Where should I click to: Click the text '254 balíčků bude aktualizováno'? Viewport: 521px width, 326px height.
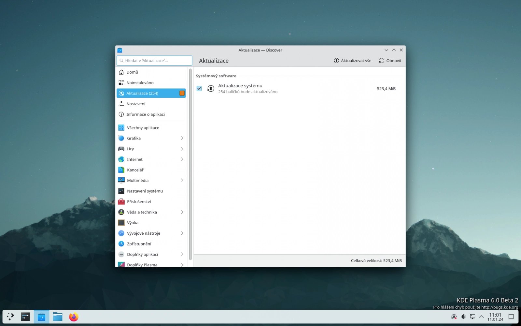pyautogui.click(x=248, y=92)
